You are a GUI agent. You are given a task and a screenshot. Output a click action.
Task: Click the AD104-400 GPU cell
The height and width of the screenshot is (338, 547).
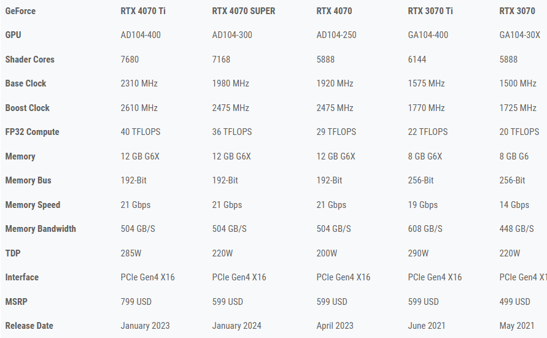pos(141,35)
